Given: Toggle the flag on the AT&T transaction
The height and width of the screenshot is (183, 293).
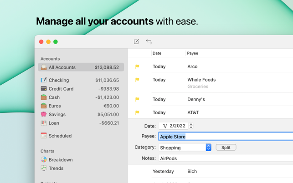Looking at the screenshot, I should pos(137,112).
